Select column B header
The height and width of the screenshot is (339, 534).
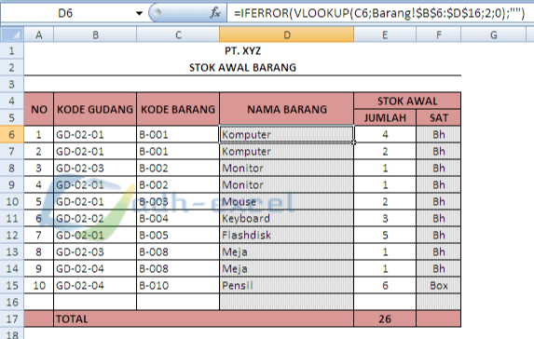coord(95,34)
